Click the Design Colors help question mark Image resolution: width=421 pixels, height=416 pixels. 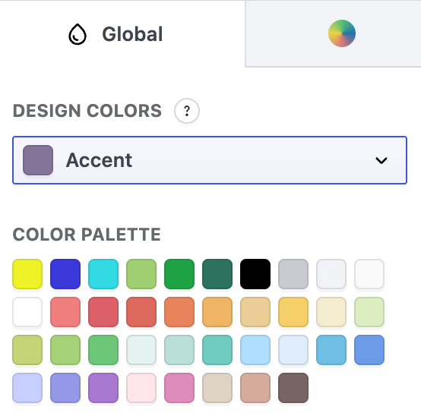pos(187,111)
